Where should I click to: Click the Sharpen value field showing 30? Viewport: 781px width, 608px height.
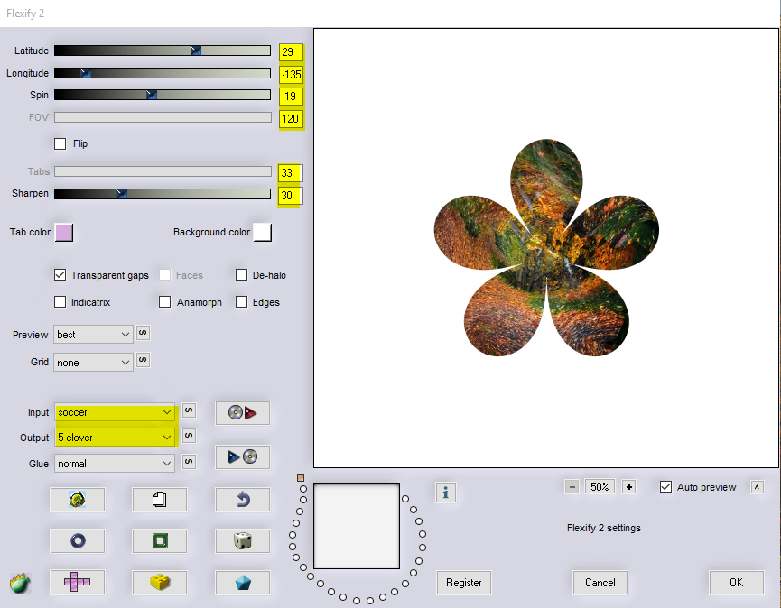[290, 196]
